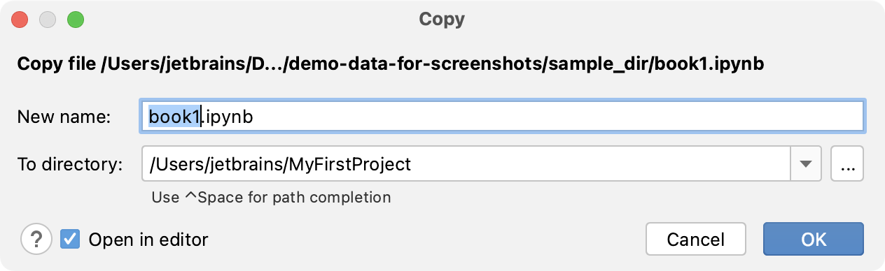Click the Open in editor label
Viewport: 885px width, 271px height.
click(148, 240)
